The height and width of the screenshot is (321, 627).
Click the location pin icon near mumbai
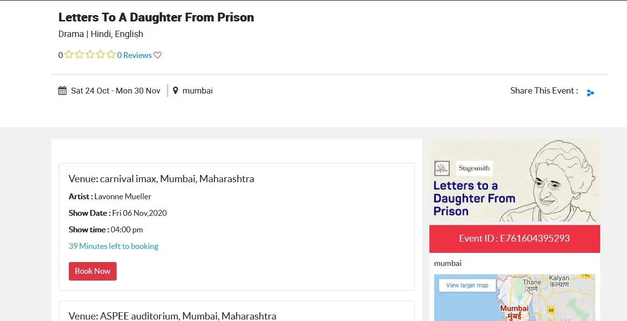176,91
